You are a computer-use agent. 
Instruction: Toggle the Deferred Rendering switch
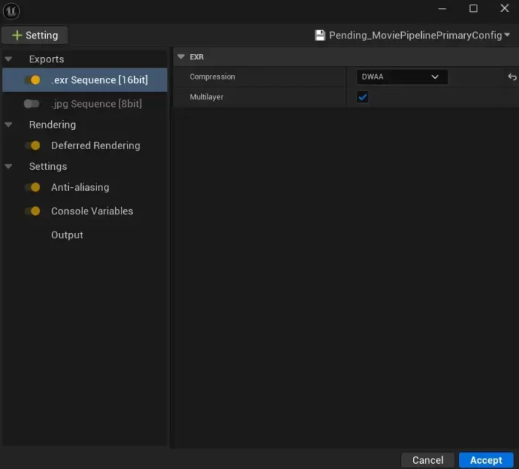click(x=32, y=145)
